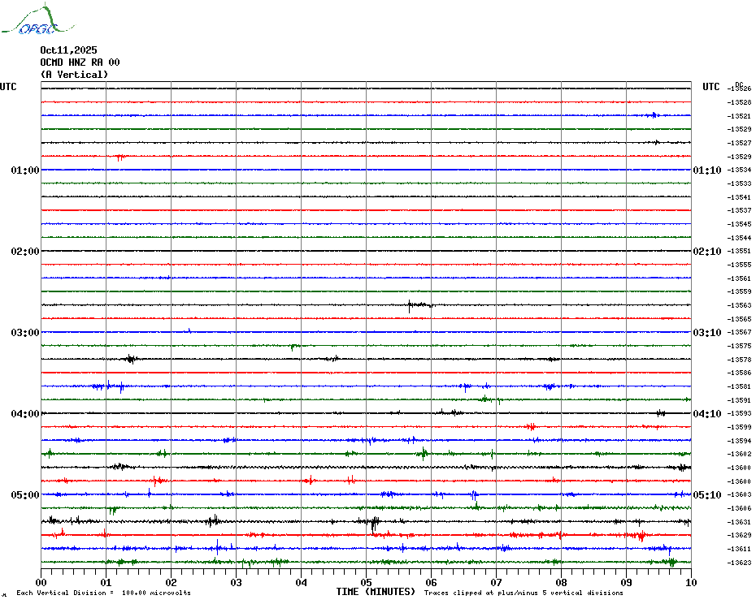Click the (A Vertical) channel label
The height and width of the screenshot is (604, 756).
[x=74, y=75]
